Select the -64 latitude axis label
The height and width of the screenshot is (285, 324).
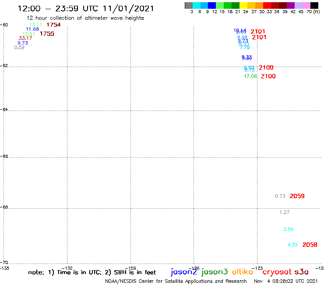click(x=4, y=109)
